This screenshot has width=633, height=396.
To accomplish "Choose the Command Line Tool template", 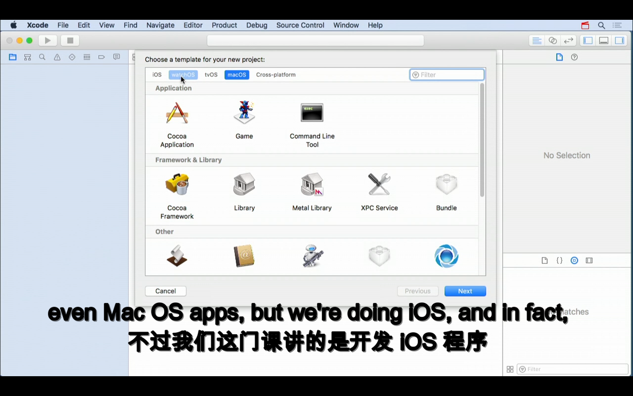I will pyautogui.click(x=312, y=125).
